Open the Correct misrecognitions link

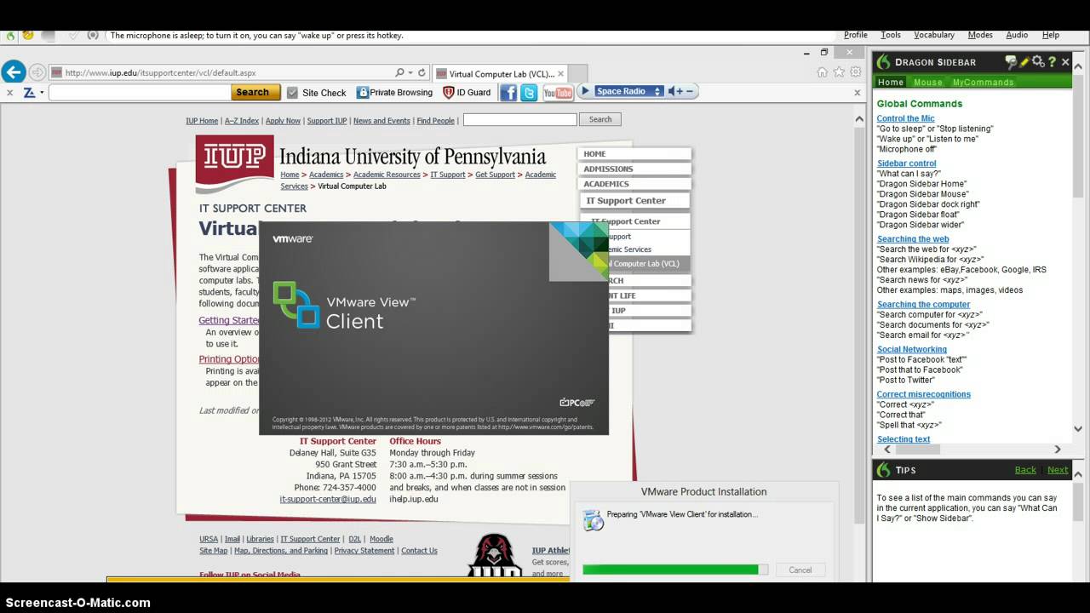coord(924,394)
